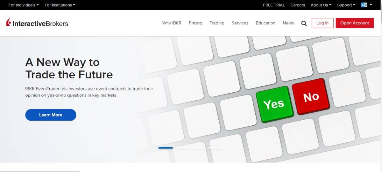Click the Learn More button

pos(51,115)
